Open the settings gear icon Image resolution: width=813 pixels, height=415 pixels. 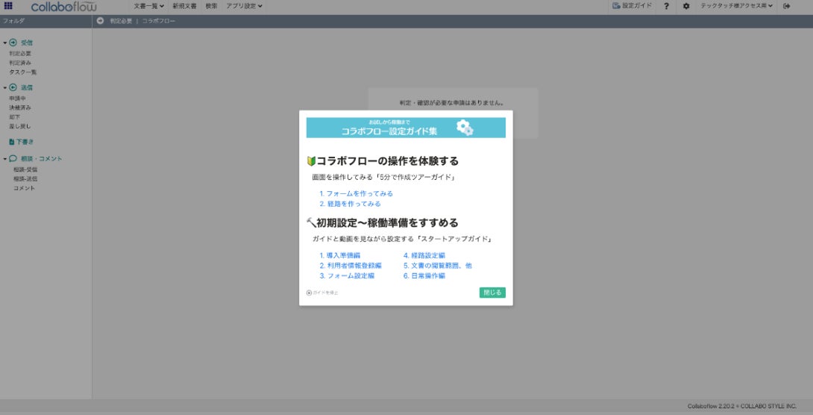pyautogui.click(x=686, y=6)
